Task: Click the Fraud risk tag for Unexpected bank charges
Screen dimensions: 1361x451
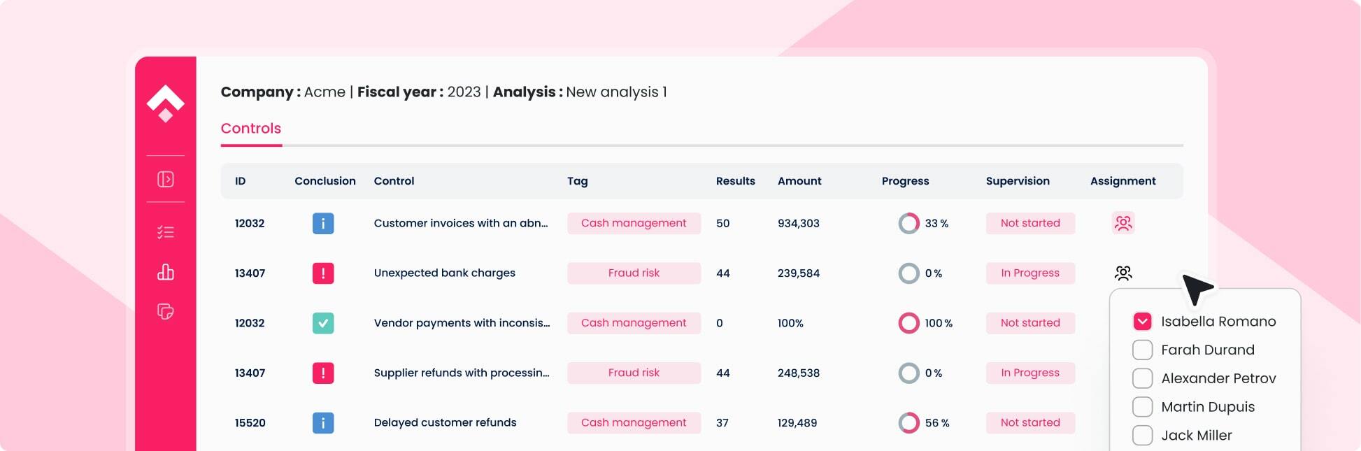Action: [633, 273]
